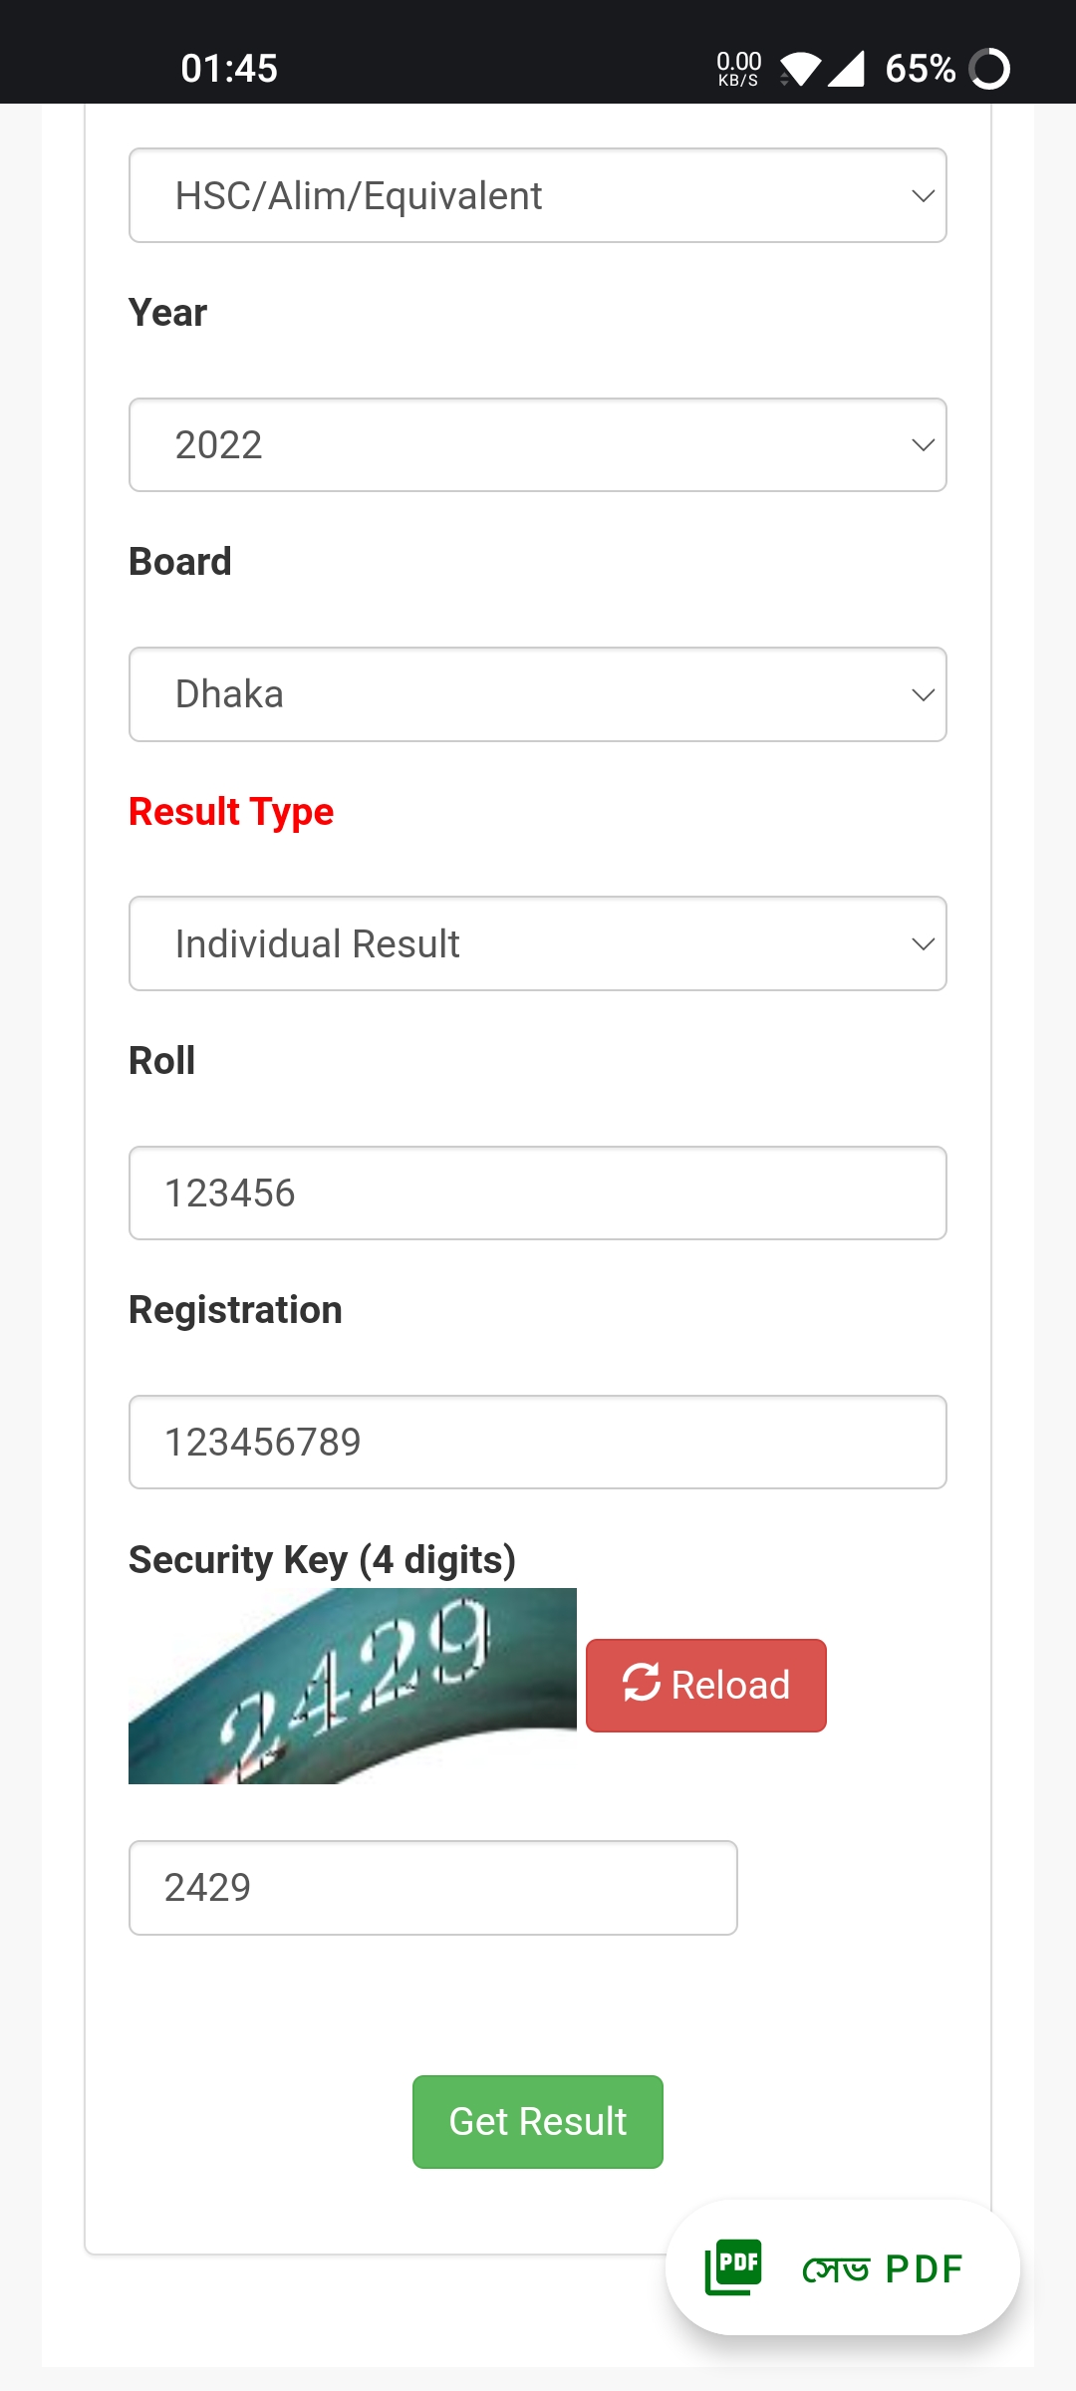Click the Security Key entry field
The image size is (1076, 2391).
[x=432, y=1887]
